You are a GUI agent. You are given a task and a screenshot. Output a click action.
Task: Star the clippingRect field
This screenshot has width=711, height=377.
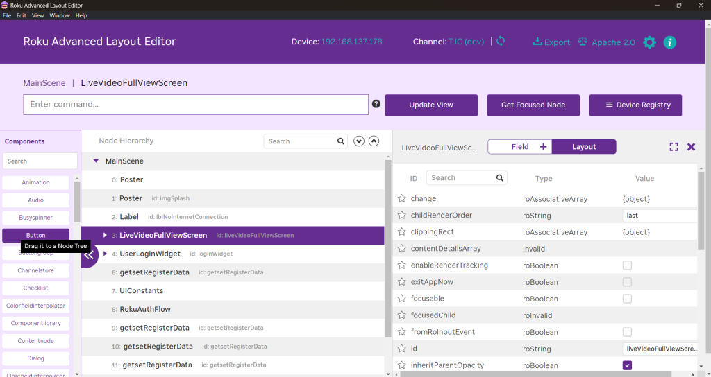coord(402,231)
